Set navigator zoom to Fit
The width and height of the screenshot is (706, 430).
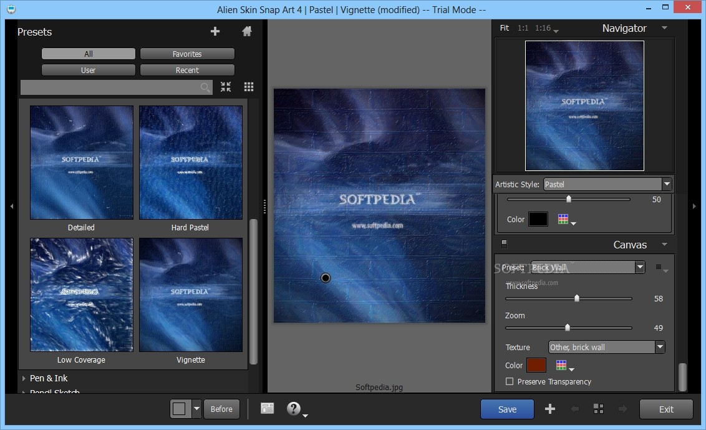pyautogui.click(x=505, y=28)
